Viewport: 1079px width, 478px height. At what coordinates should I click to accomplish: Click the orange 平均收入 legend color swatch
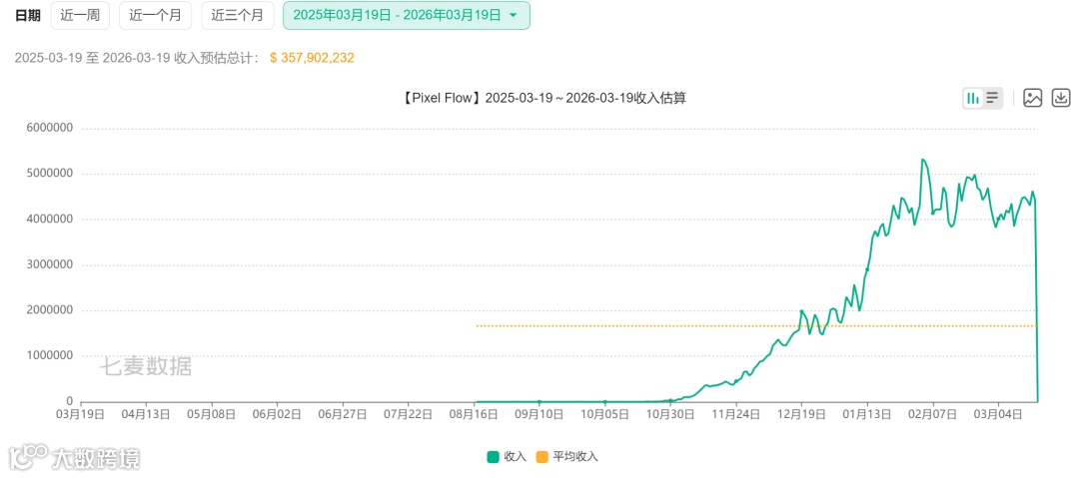(542, 457)
